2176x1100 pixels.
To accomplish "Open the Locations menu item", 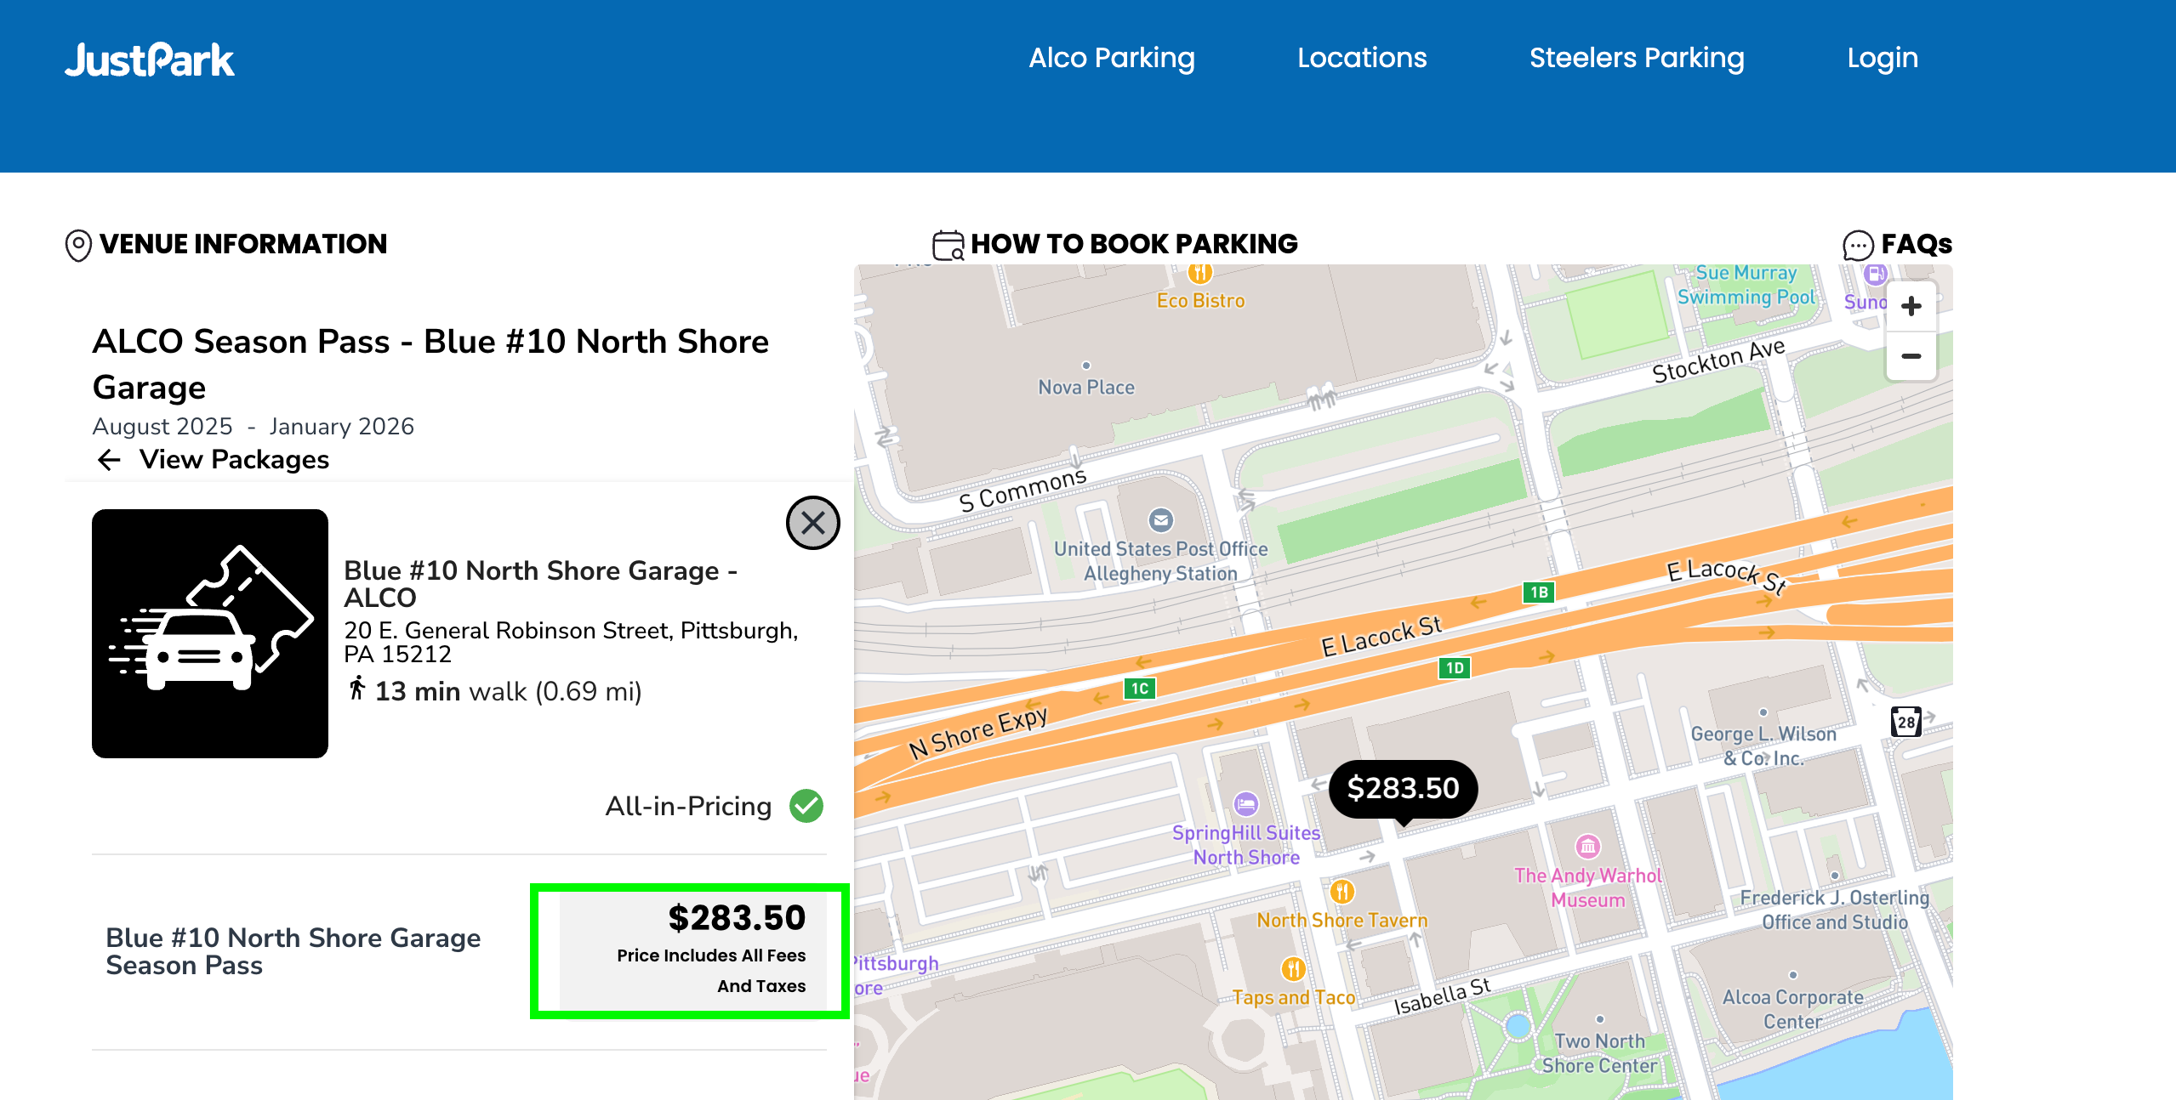I will 1362,58.
